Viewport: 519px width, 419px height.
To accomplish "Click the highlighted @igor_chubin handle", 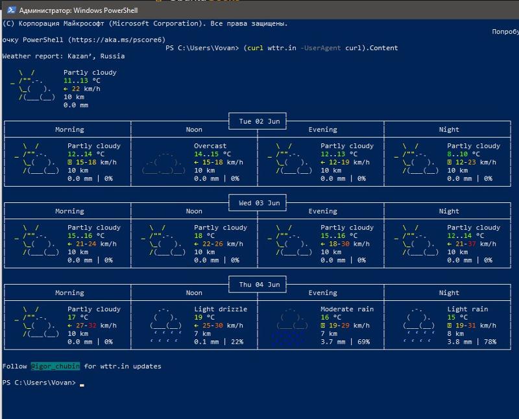I will [x=55, y=366].
